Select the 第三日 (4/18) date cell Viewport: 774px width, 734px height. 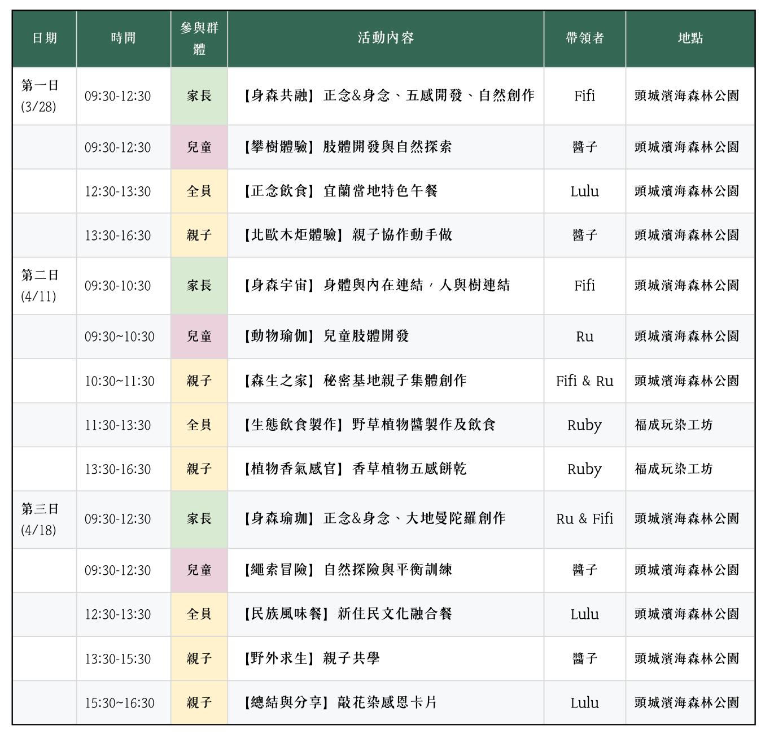pos(40,519)
